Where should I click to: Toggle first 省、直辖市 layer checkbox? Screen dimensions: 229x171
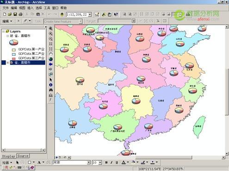(x=12, y=36)
